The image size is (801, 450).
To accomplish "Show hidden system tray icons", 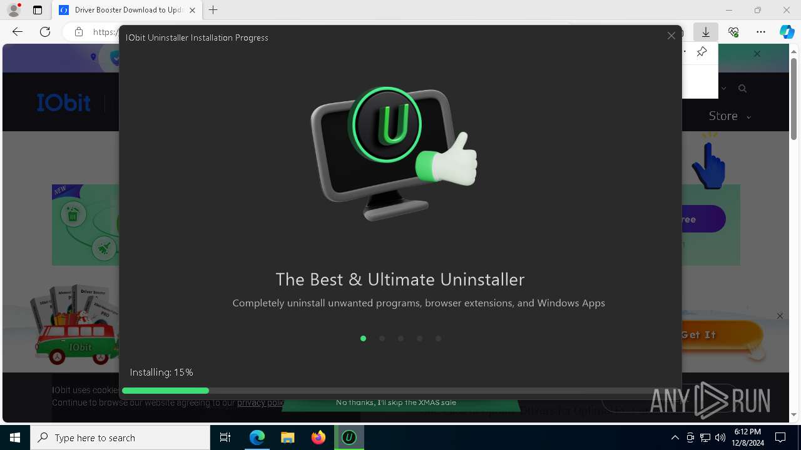I will pyautogui.click(x=675, y=437).
